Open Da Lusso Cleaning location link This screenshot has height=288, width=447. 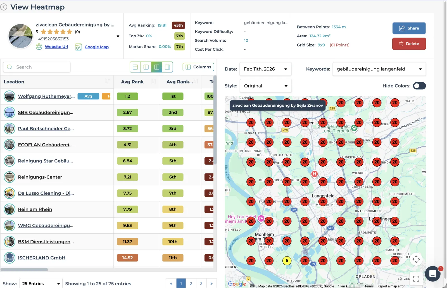46,193
